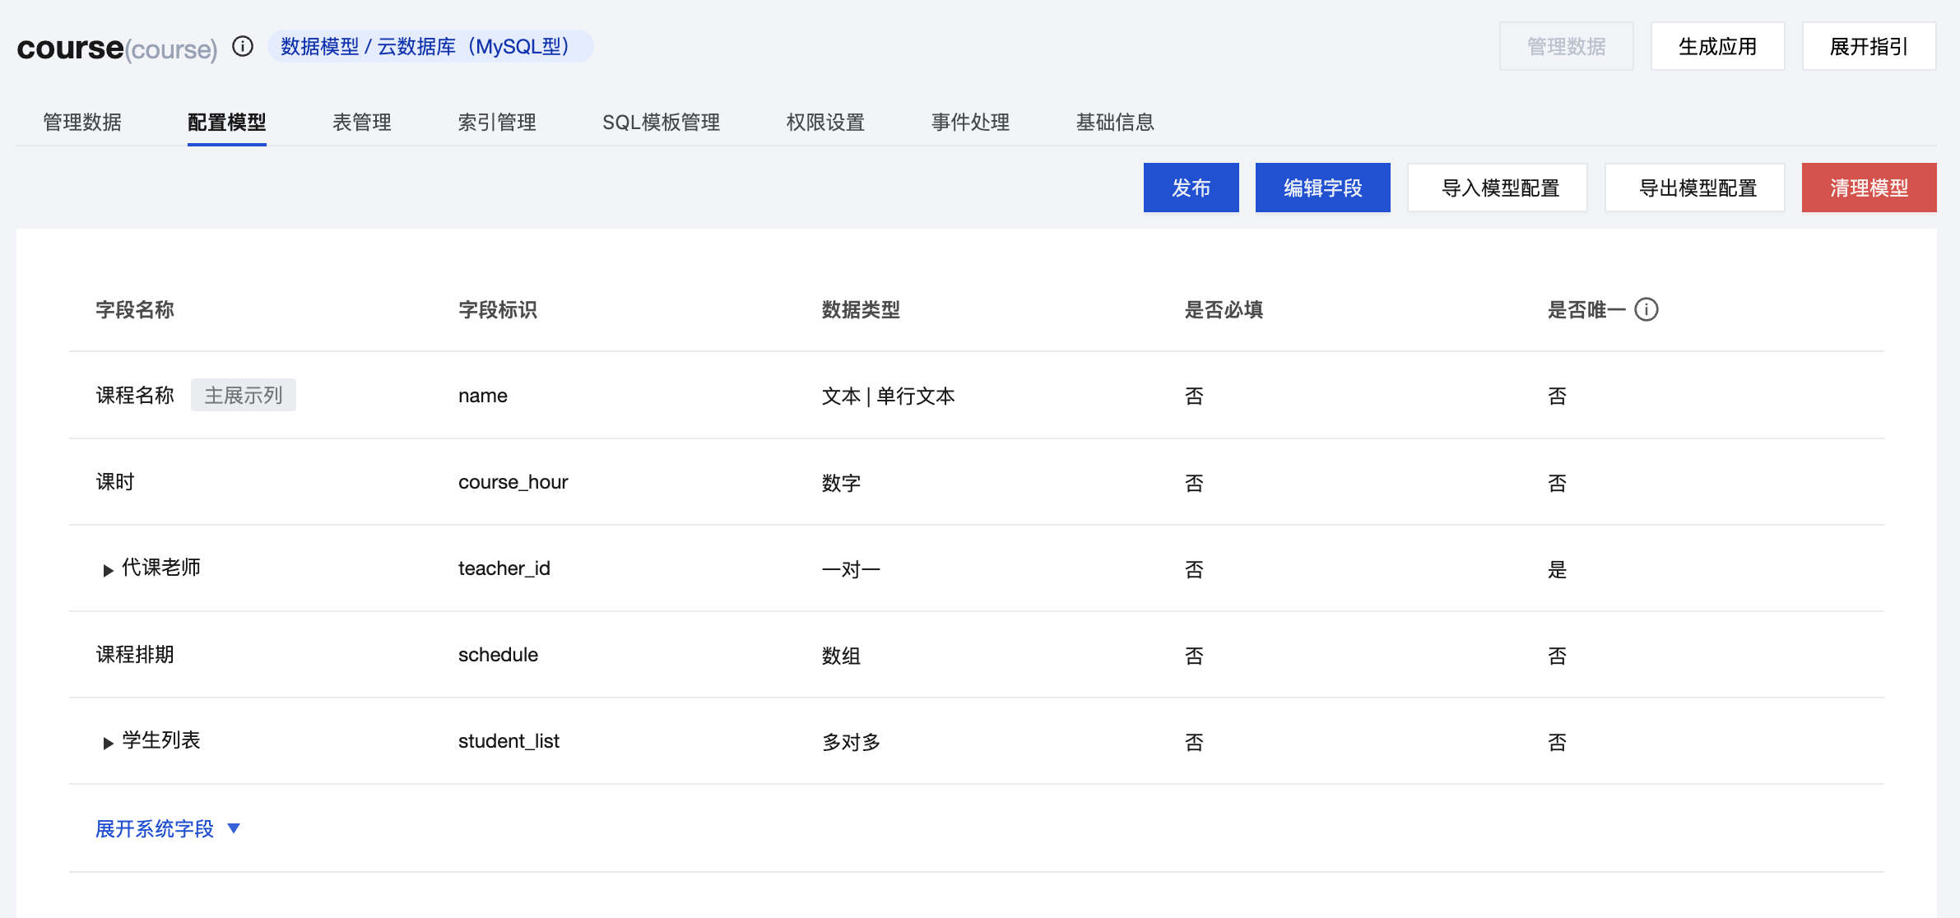This screenshot has height=918, width=1960.
Task: Click the name field identifier
Action: click(483, 396)
